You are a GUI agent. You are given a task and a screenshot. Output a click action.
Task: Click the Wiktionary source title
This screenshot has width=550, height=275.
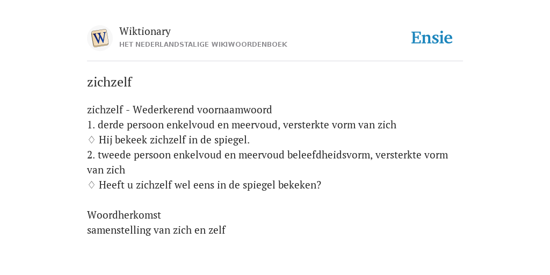[x=145, y=31]
